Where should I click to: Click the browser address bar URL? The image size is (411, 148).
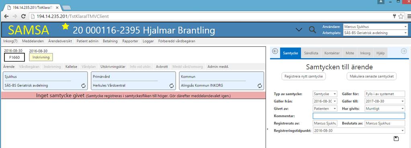(x=73, y=16)
